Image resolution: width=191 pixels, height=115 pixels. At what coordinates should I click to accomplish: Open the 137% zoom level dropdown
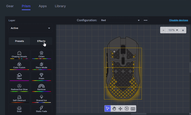(x=173, y=30)
